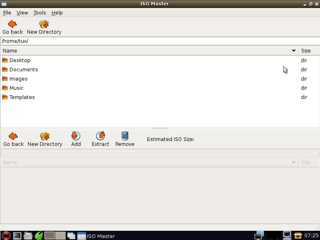
Task: Open the Tools menu
Action: click(x=40, y=13)
